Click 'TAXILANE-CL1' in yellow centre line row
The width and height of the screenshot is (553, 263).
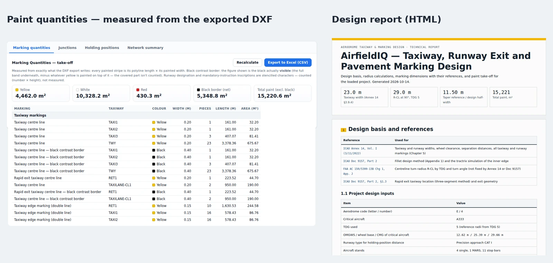coord(120,185)
